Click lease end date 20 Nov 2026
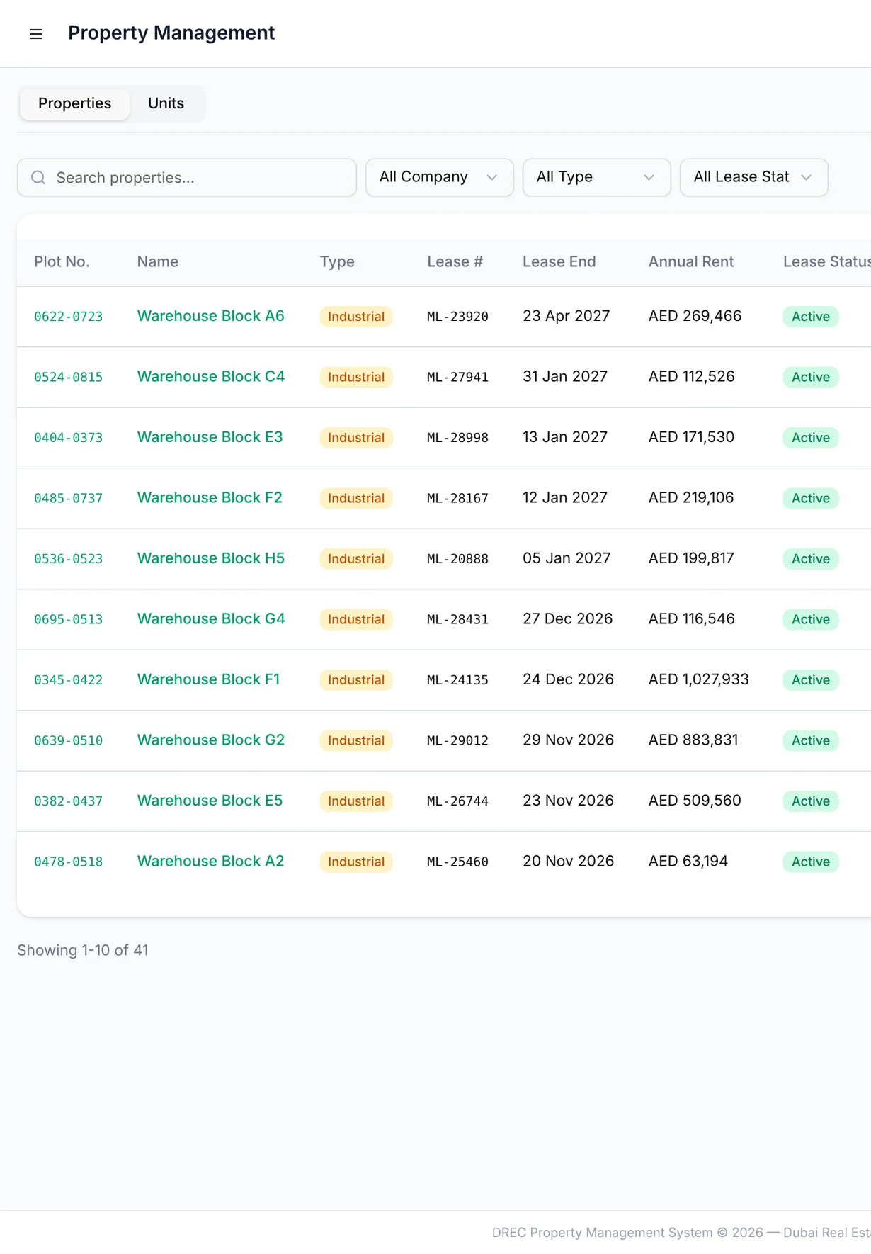Image resolution: width=871 pixels, height=1254 pixels. [x=568, y=861]
